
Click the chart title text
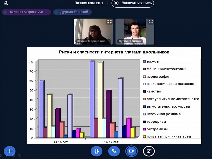tap(114, 52)
